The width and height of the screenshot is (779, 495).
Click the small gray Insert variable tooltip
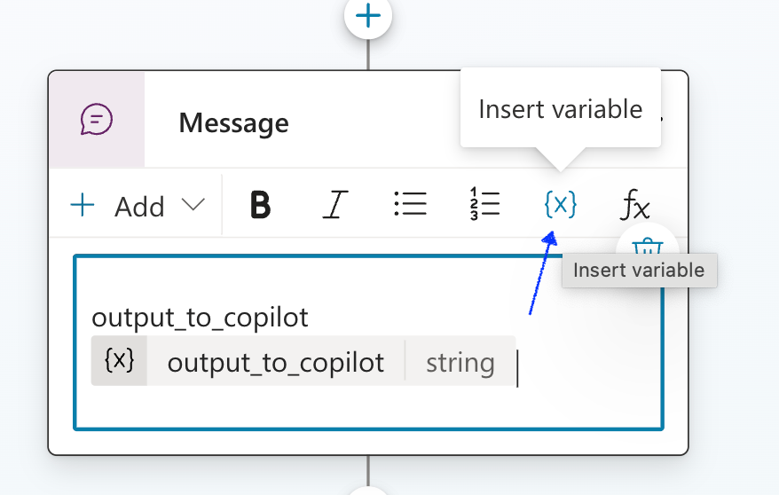[639, 271]
